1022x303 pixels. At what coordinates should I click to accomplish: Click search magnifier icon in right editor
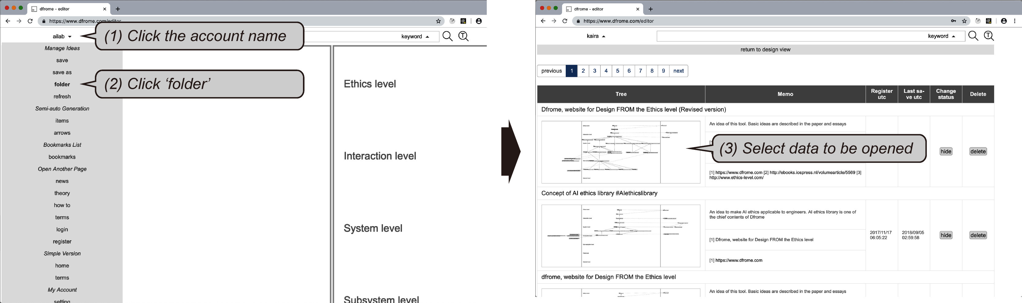(973, 36)
